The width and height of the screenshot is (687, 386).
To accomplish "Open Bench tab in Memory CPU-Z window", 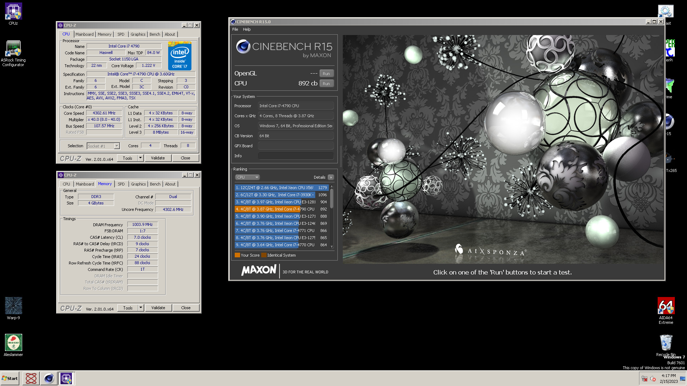I will (155, 184).
